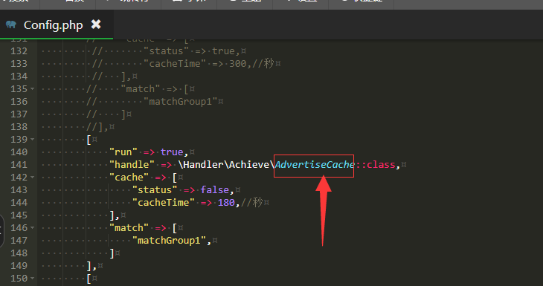
Task: Switch to the Config.php tab
Action: coord(57,25)
